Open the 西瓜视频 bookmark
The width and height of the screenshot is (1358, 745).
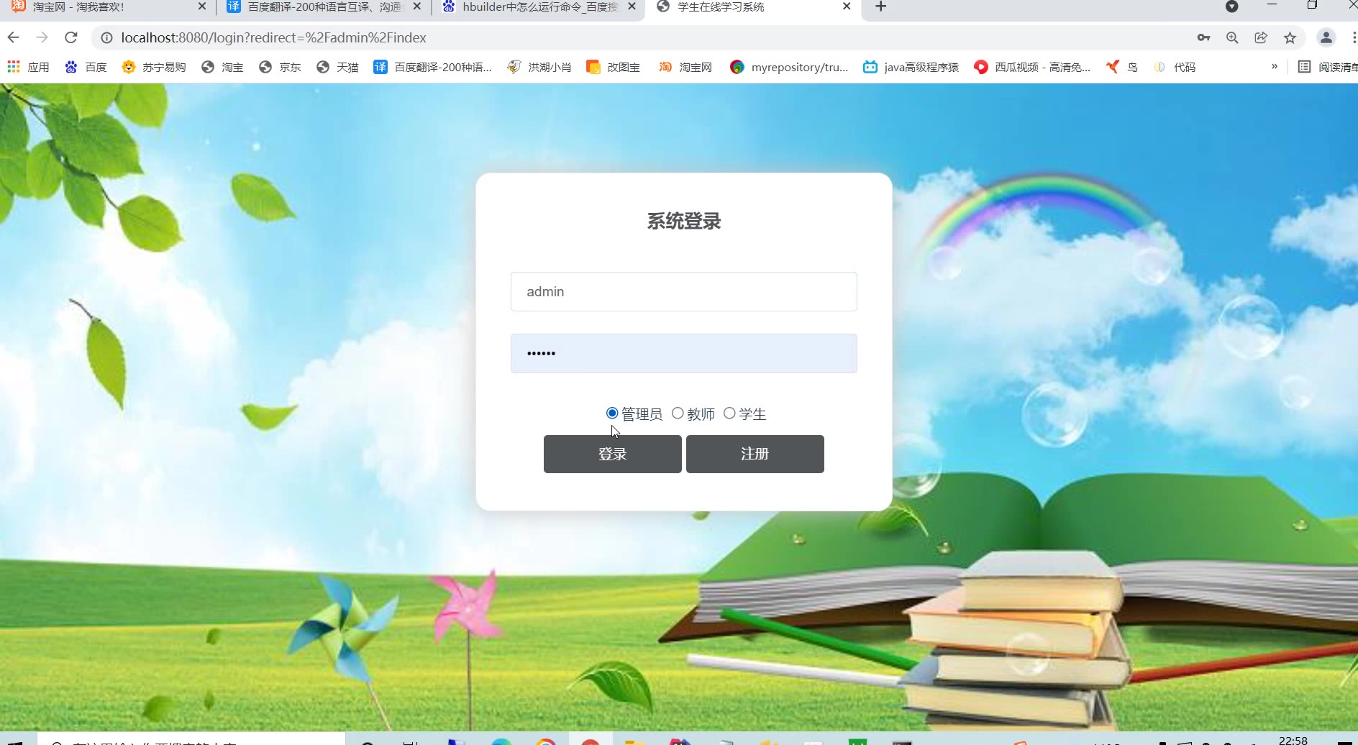tap(1032, 67)
